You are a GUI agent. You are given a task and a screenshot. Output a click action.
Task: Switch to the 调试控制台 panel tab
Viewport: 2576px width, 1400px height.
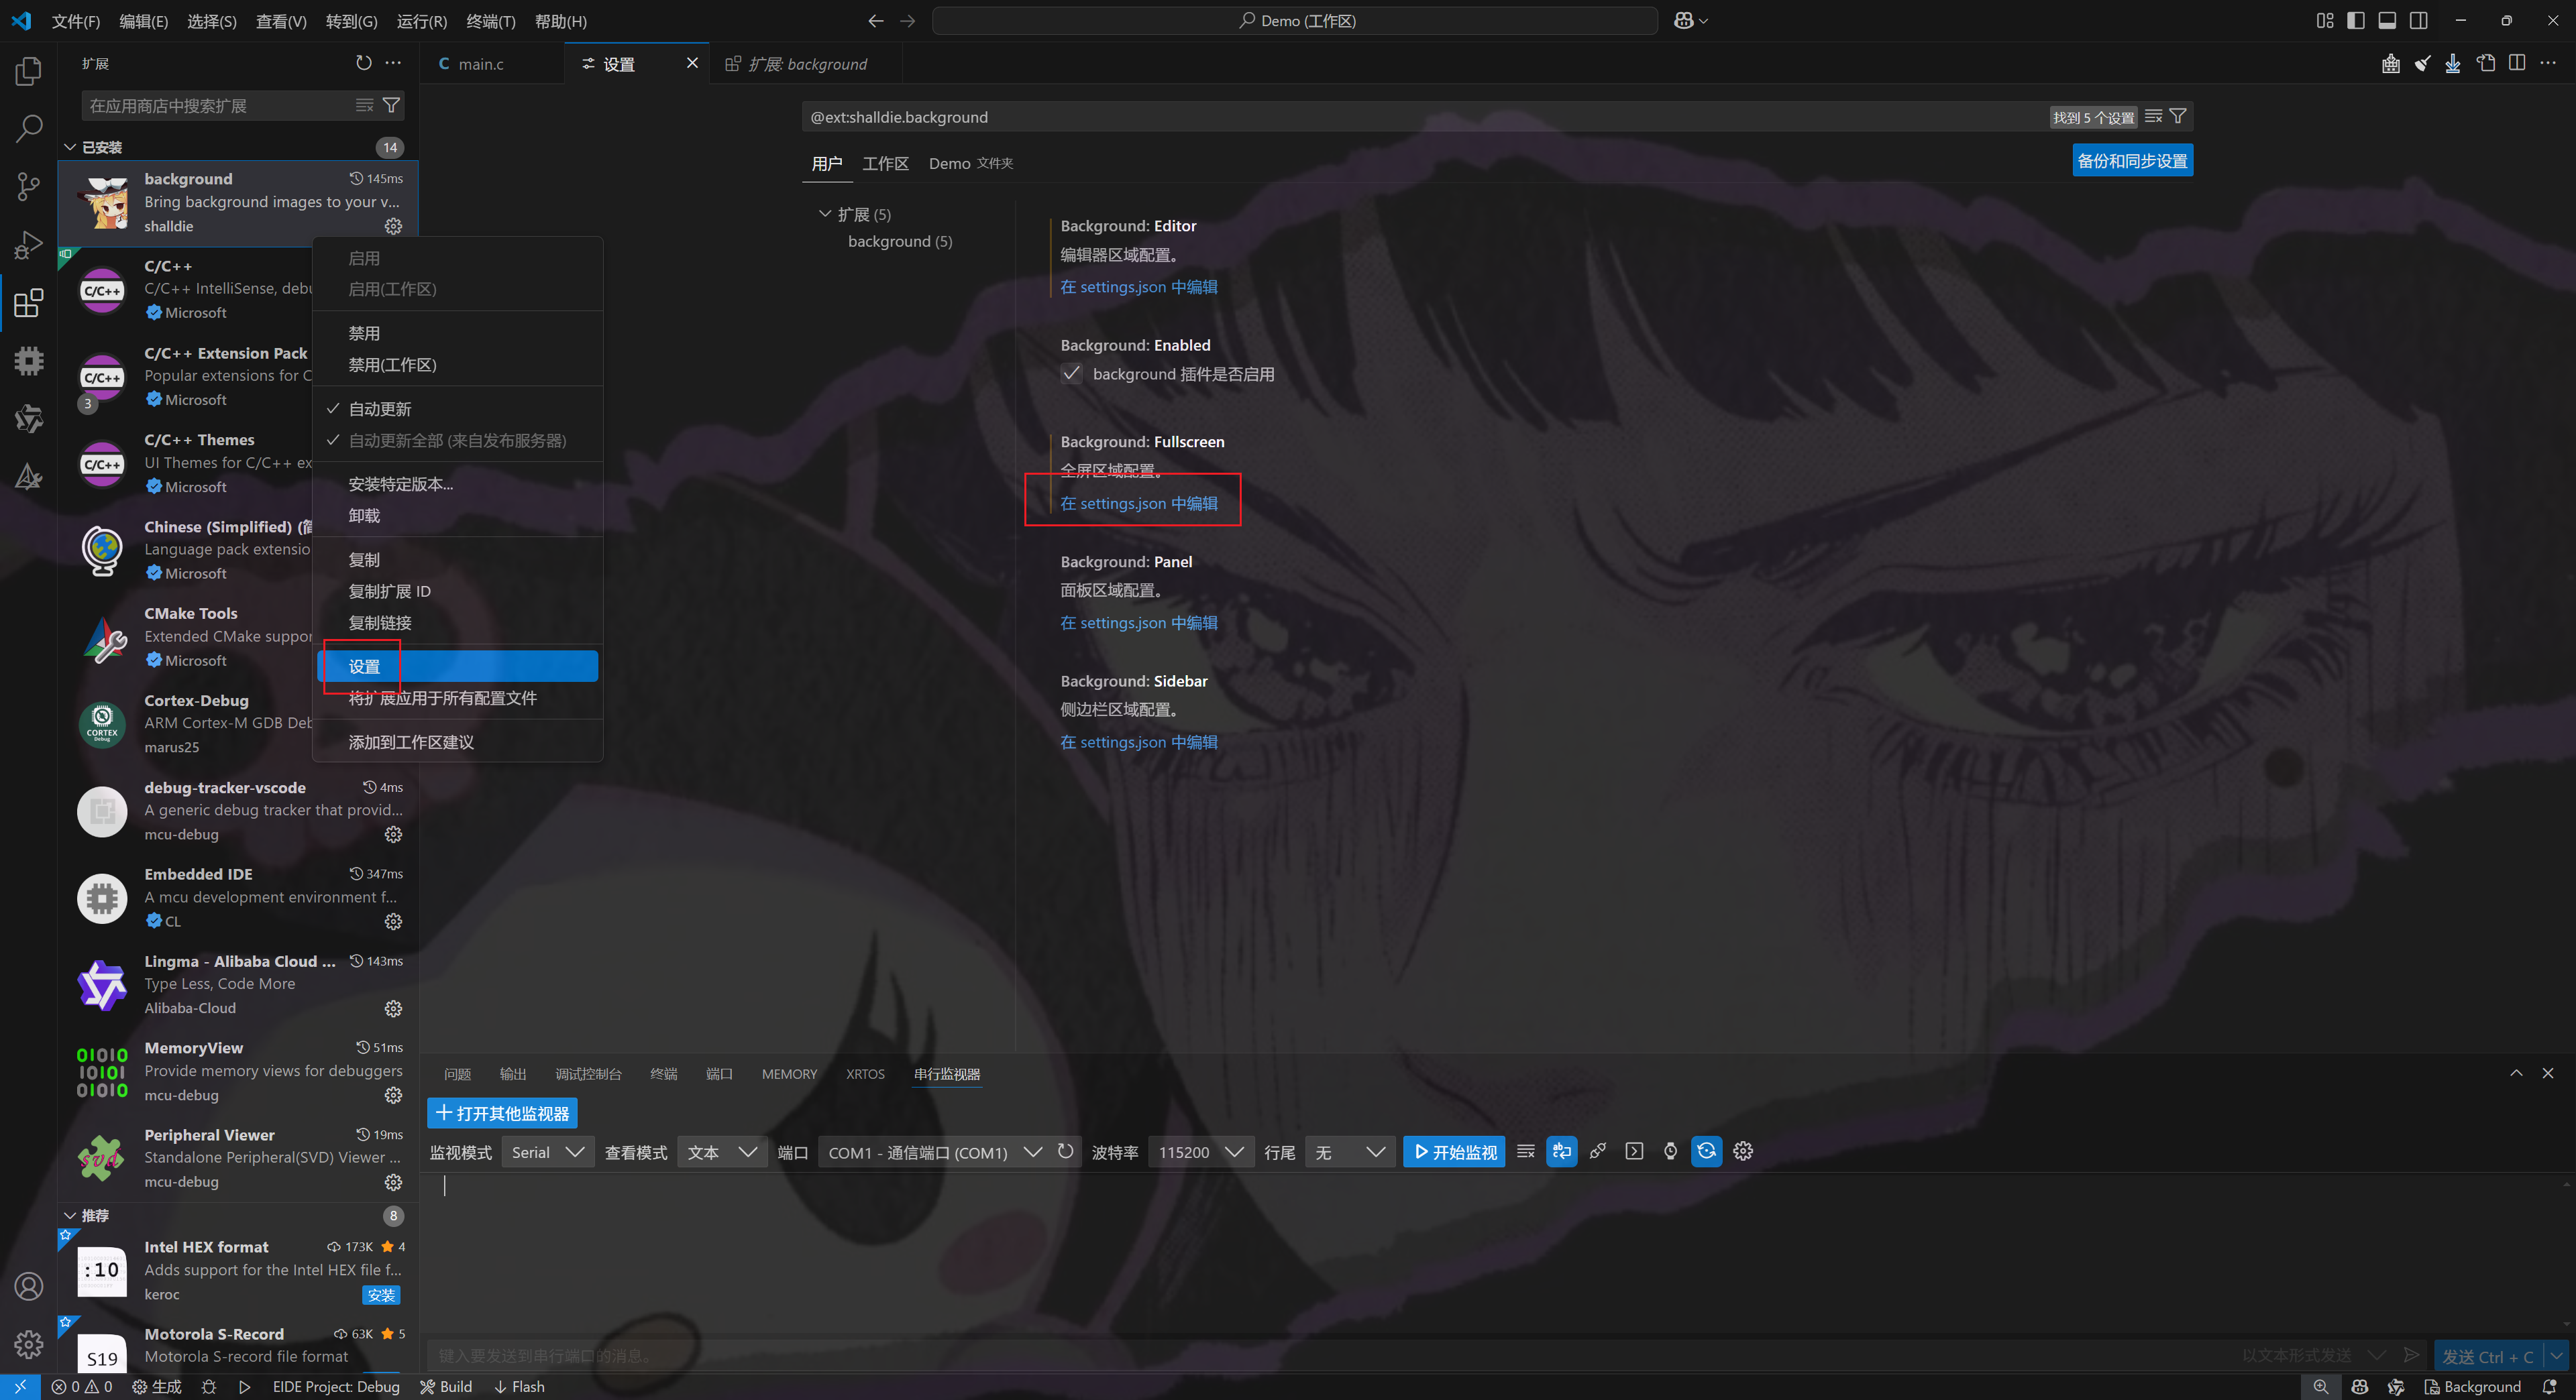point(588,1074)
